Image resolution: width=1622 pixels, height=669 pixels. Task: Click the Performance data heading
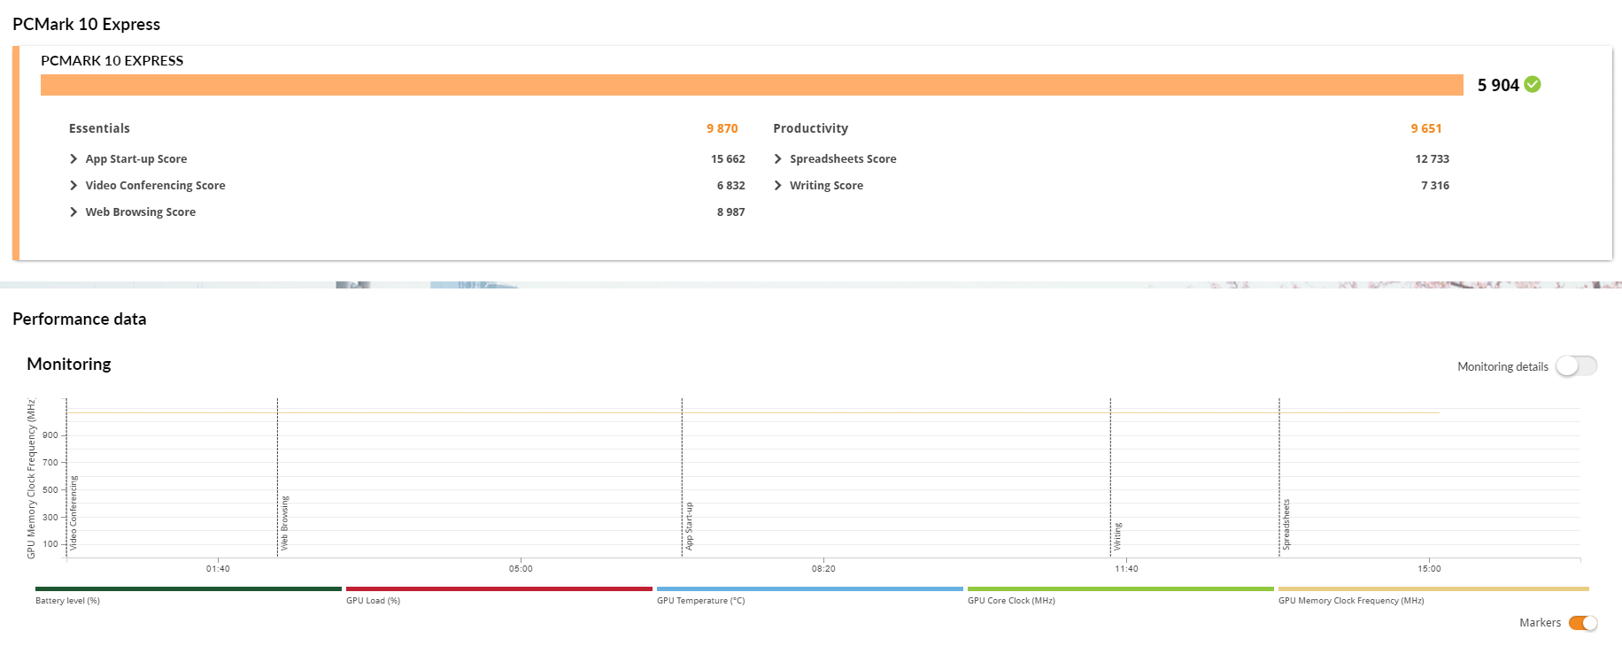point(80,319)
